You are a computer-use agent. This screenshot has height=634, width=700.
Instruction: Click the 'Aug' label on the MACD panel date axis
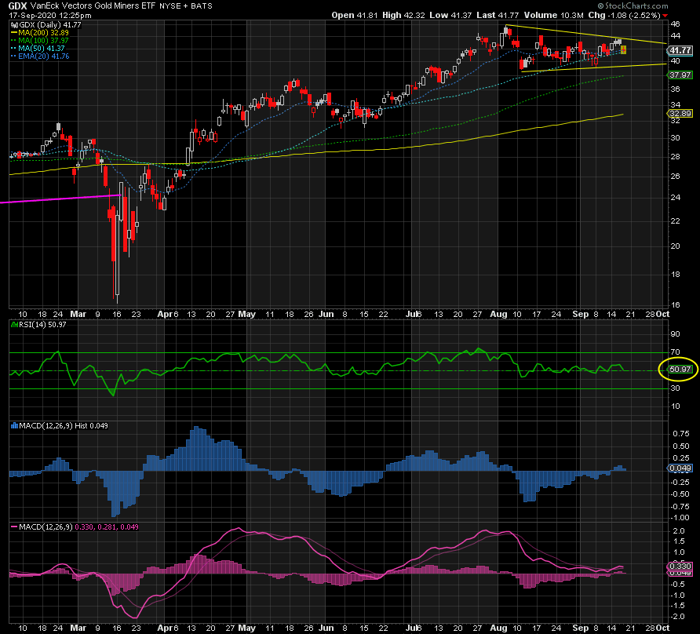pos(498,628)
